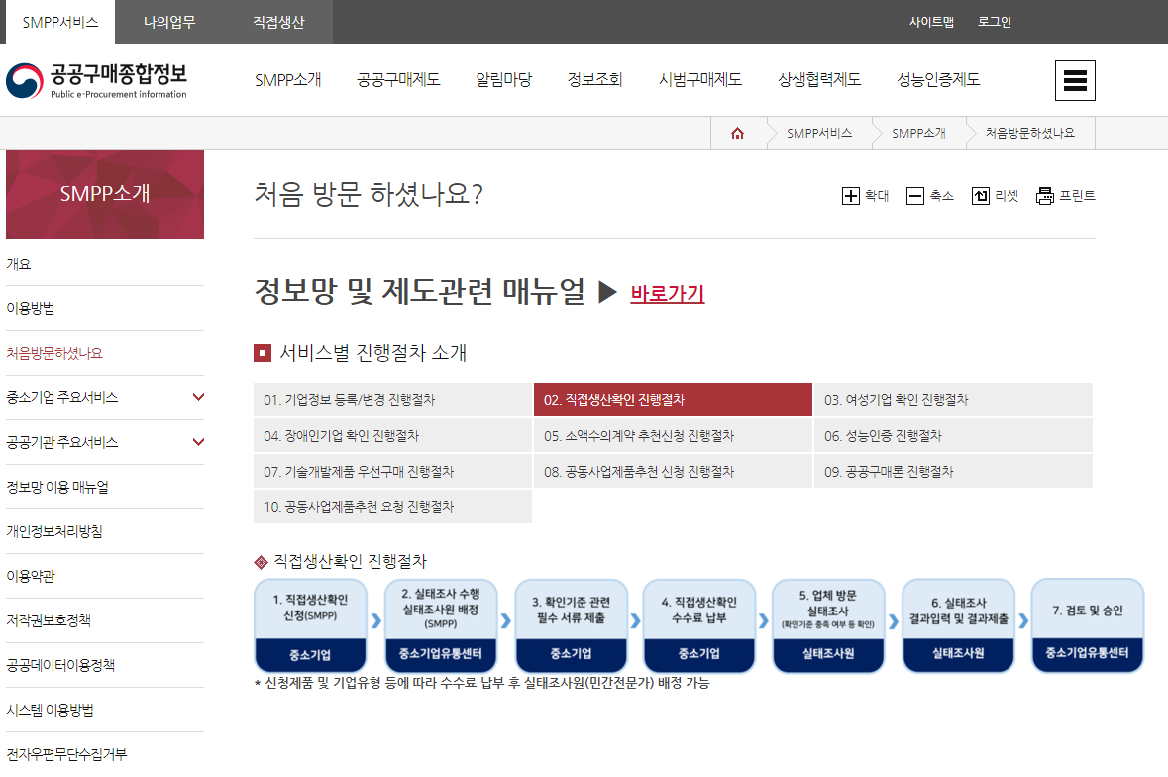The height and width of the screenshot is (777, 1168).
Task: Open the hamburger menu icon
Action: (1075, 80)
